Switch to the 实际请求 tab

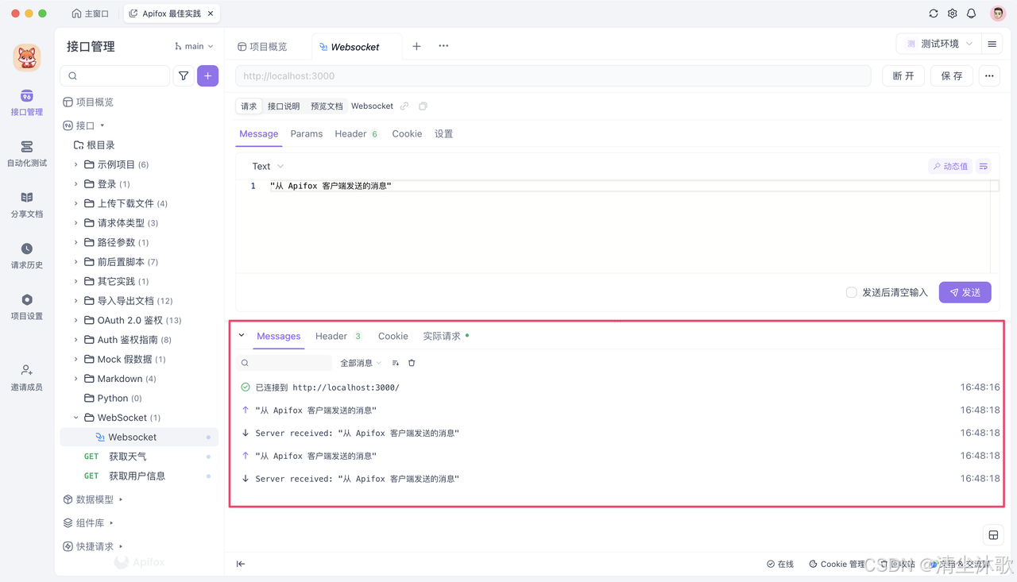pos(442,335)
